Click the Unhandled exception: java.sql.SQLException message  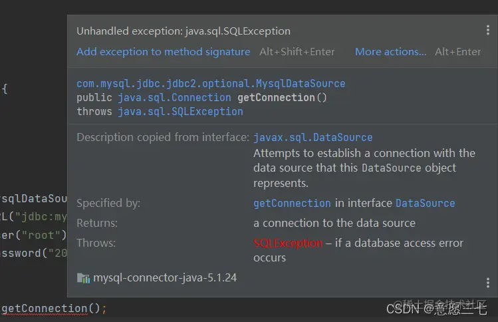(184, 31)
